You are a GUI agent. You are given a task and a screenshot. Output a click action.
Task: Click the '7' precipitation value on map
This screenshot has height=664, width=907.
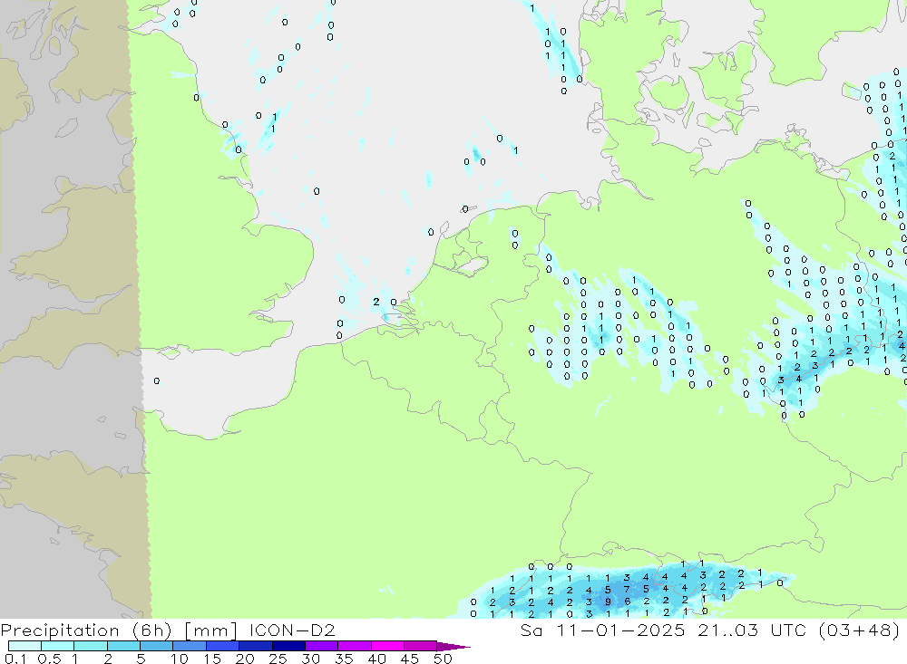click(x=627, y=590)
